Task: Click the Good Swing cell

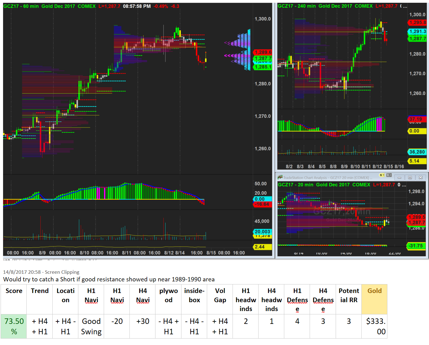Action: point(91,326)
